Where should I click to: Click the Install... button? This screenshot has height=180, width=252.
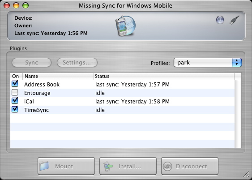tap(128, 166)
